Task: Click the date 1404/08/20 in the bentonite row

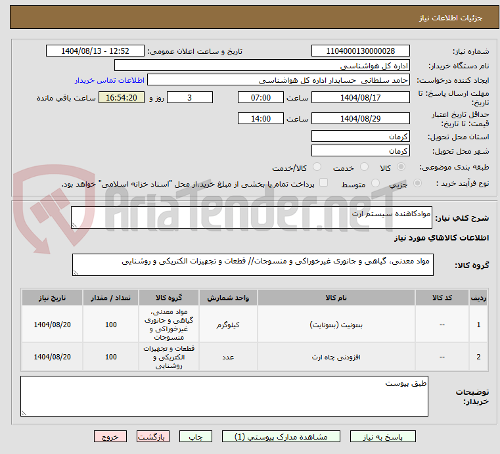Action: 53,325
